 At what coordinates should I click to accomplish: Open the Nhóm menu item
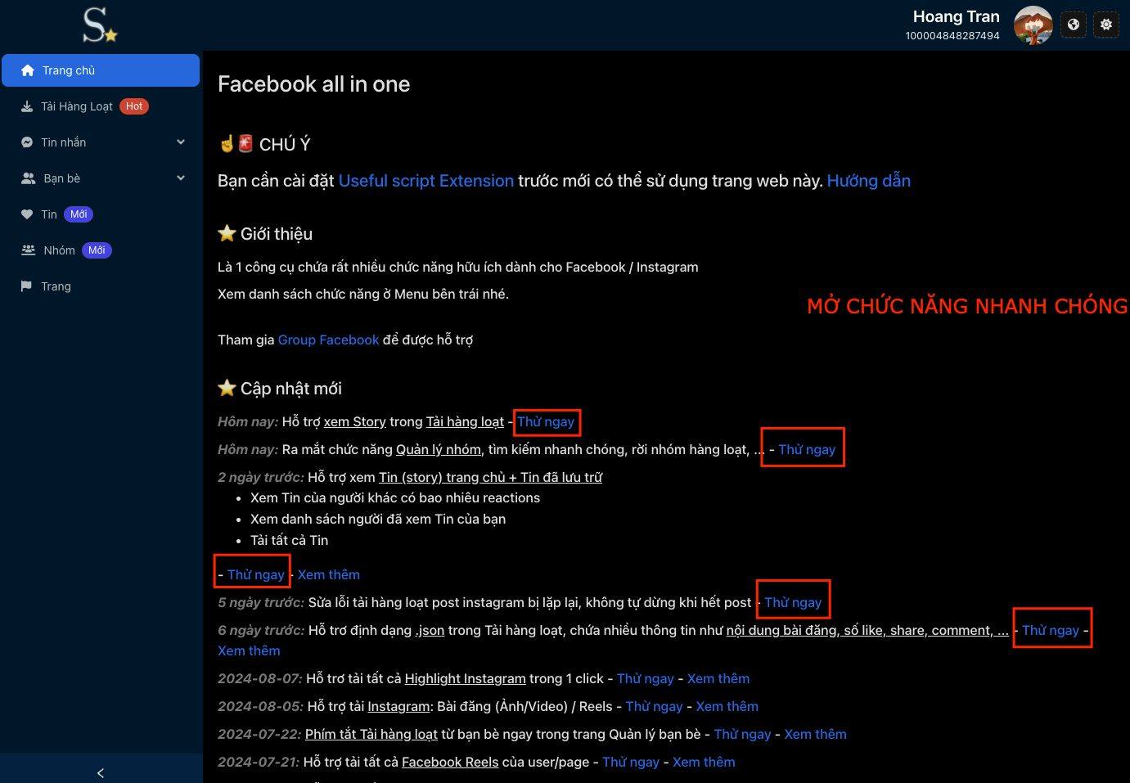click(x=101, y=250)
